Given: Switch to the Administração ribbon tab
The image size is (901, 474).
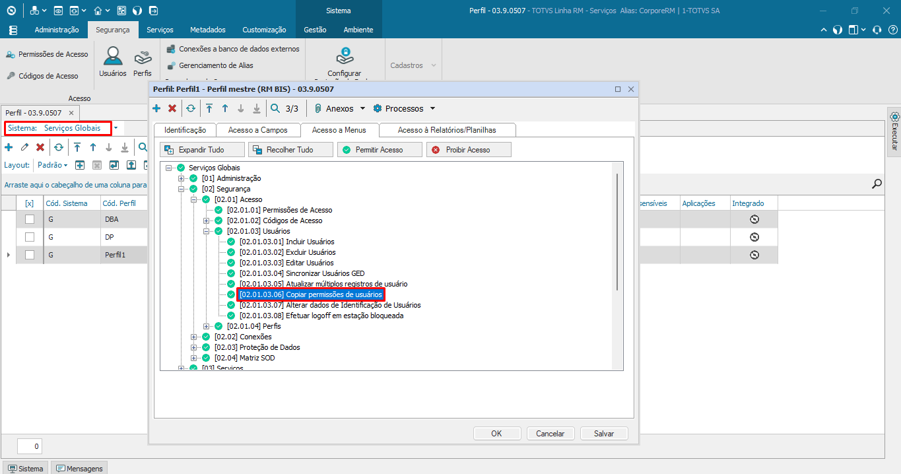Looking at the screenshot, I should [57, 30].
